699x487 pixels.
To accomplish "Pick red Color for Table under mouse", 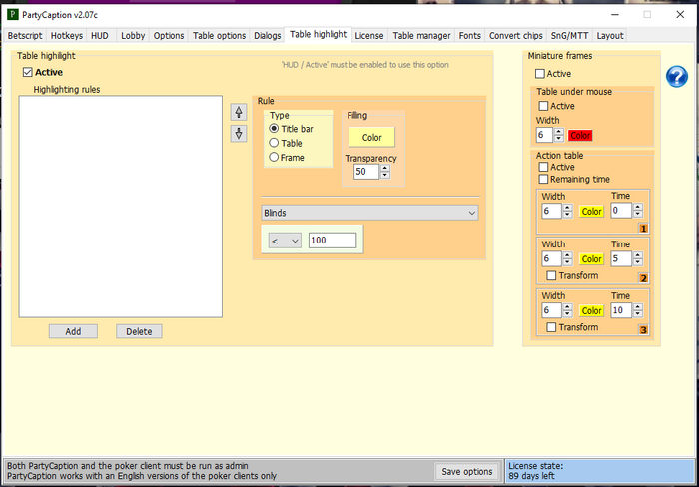I will 580,135.
